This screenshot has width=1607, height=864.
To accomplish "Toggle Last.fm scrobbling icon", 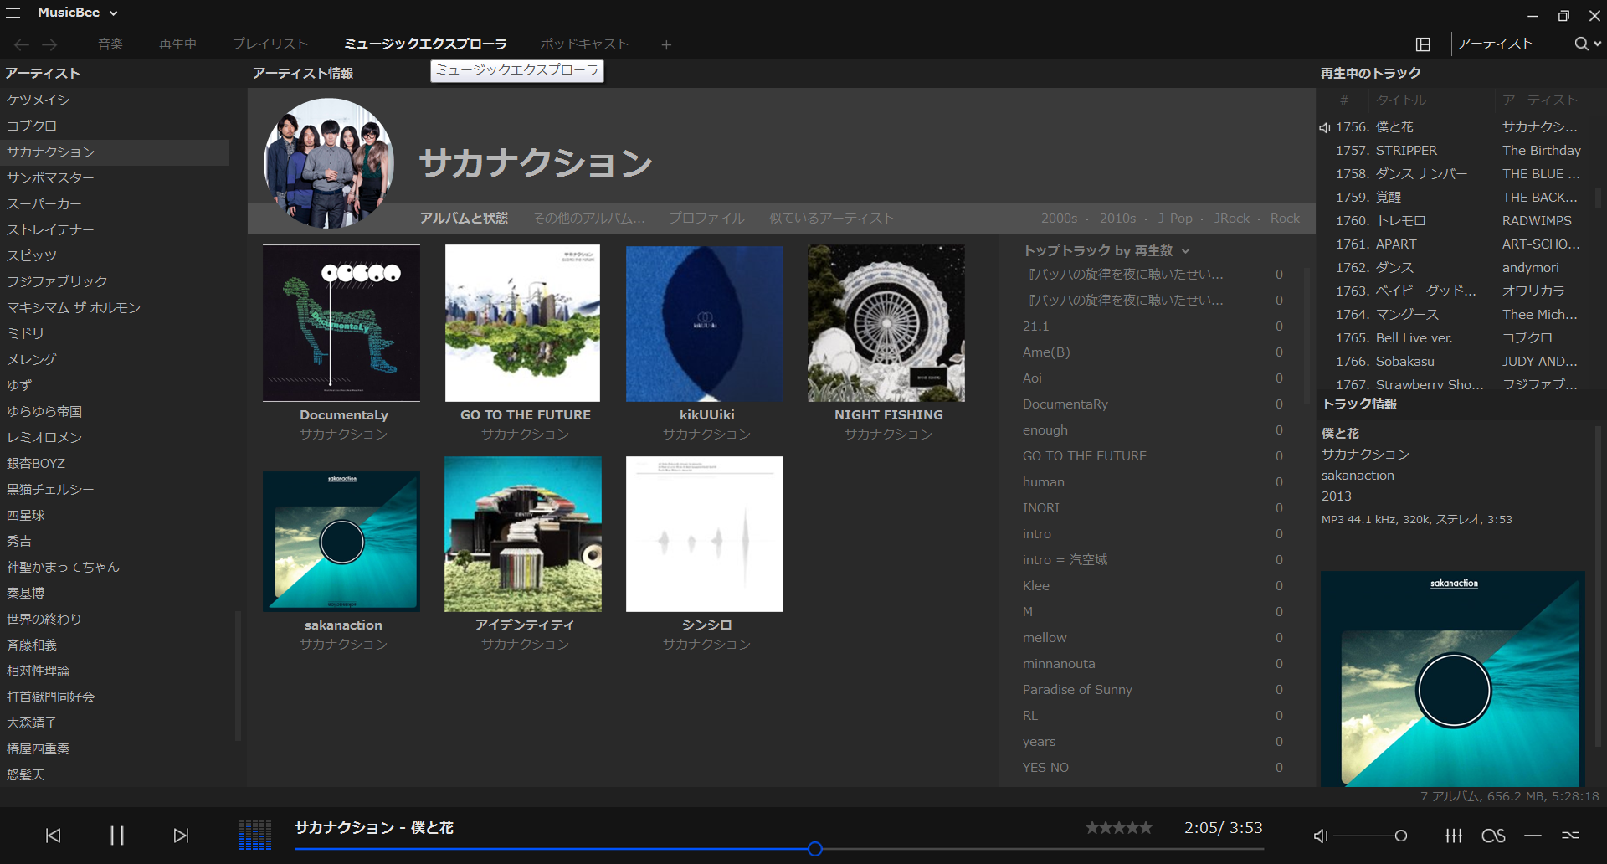I will pos(1493,836).
